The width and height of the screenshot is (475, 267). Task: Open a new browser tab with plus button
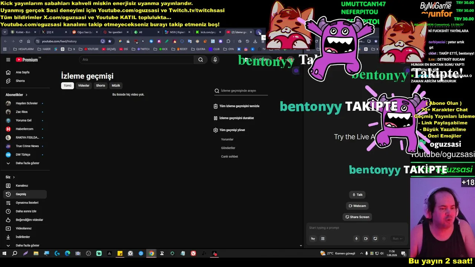point(259,32)
